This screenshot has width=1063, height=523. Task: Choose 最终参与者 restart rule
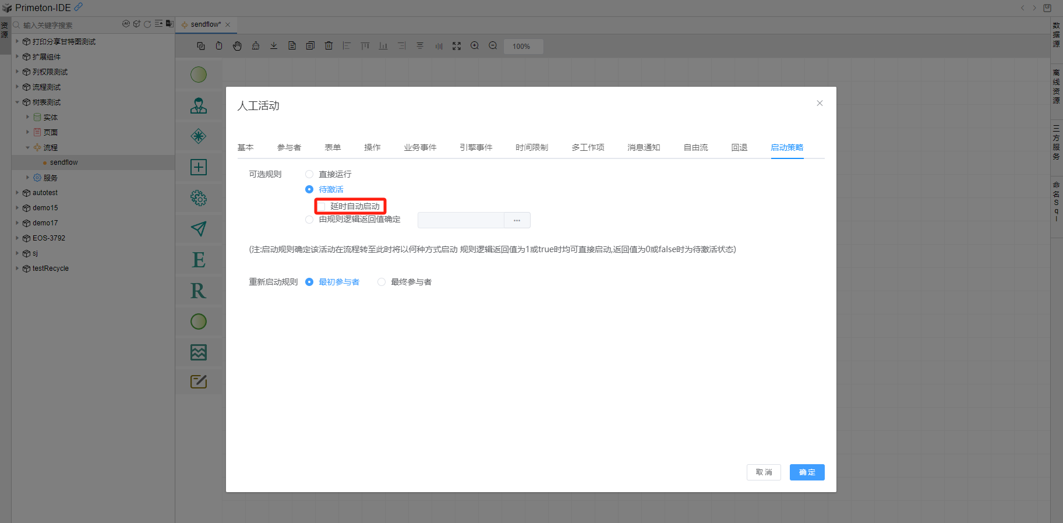(382, 282)
